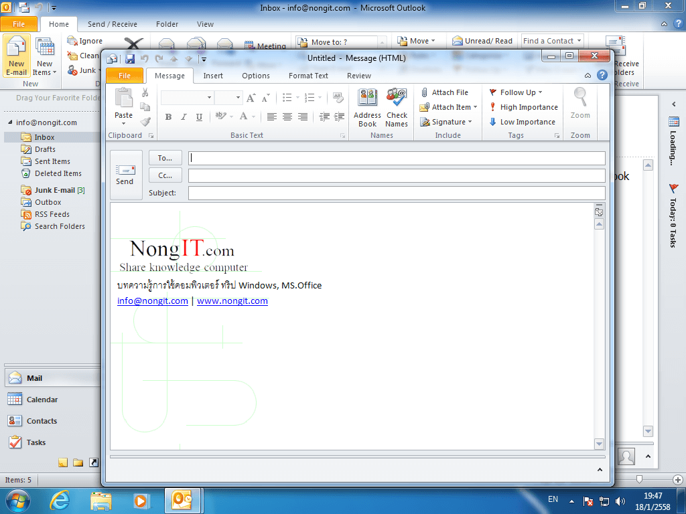Toggle Bold formatting
Screen dimensions: 686x514
(168, 116)
